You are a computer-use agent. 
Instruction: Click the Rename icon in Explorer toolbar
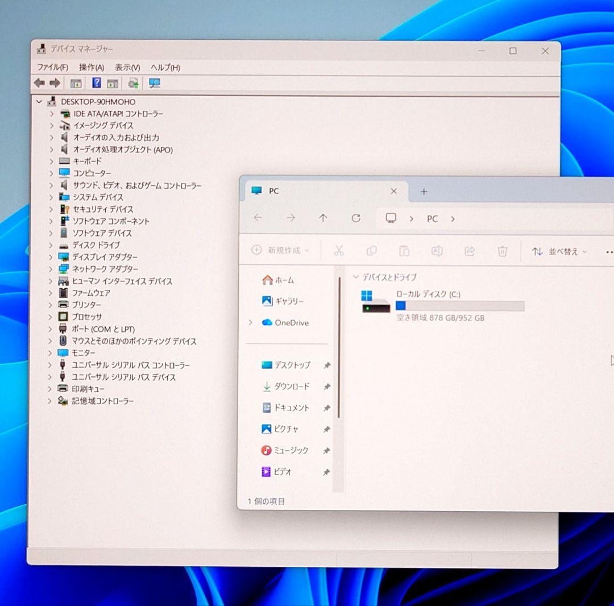click(437, 251)
